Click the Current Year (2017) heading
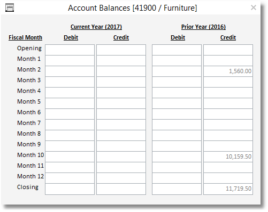Screen dimensions: 268x212 click(x=96, y=27)
